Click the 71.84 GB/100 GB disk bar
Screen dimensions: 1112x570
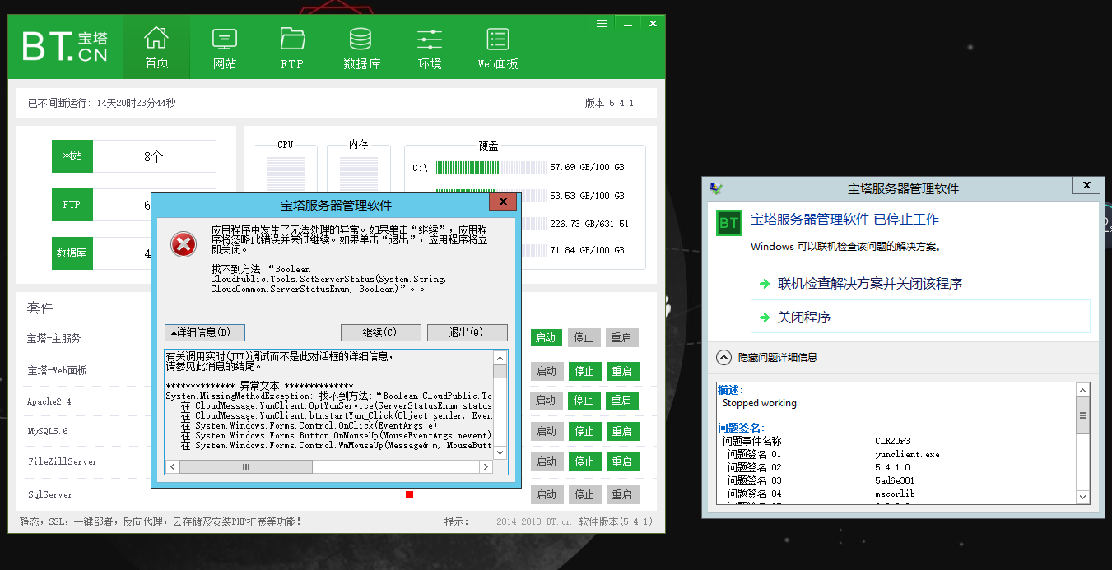pos(535,250)
